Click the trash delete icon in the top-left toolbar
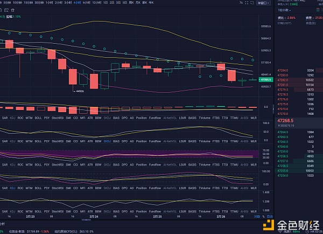This screenshot has width=323, height=234. [x=13, y=10]
